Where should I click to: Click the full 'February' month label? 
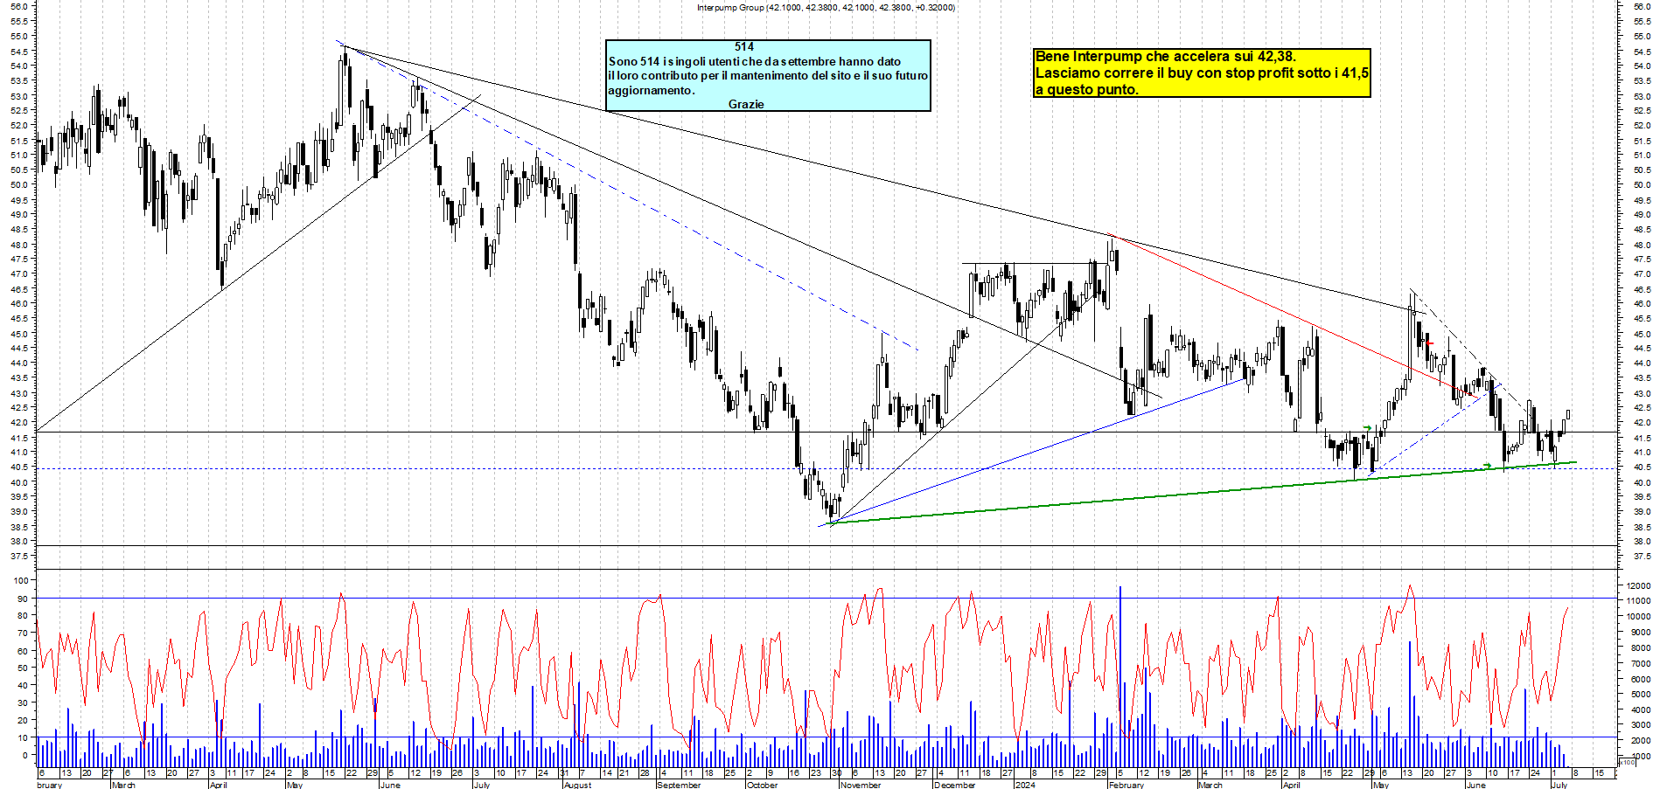(1126, 785)
